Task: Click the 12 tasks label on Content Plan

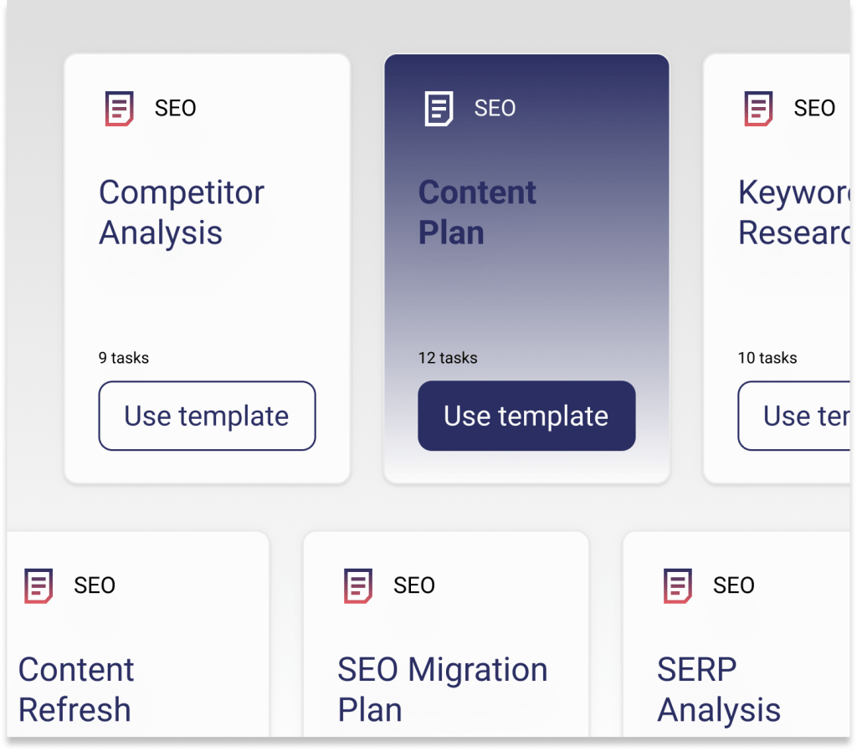Action: 448,358
